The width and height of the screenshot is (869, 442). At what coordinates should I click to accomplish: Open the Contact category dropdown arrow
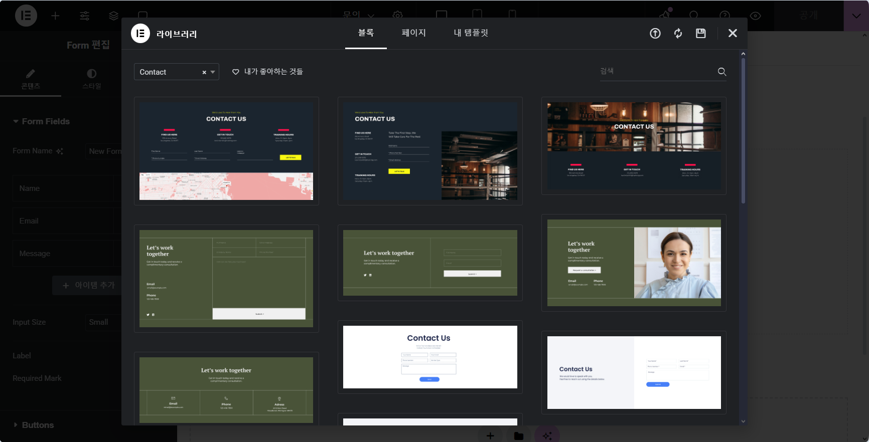(x=213, y=72)
